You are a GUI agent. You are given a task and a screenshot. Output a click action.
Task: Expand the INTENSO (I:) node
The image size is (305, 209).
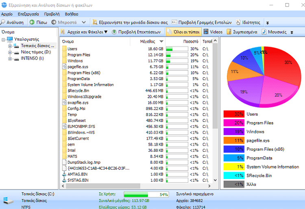pyautogui.click(x=10, y=58)
